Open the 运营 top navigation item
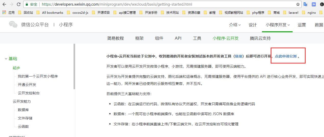 [x=302, y=25]
